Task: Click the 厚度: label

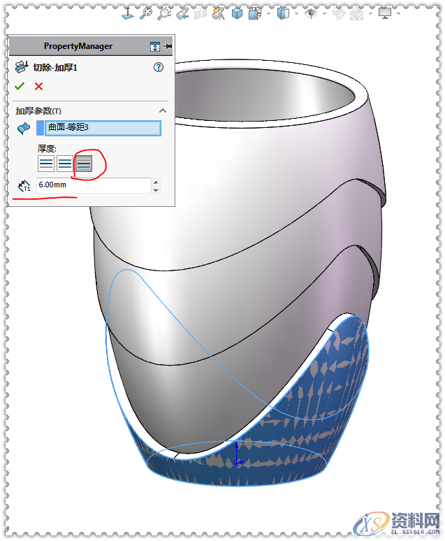Action: pyautogui.click(x=47, y=149)
